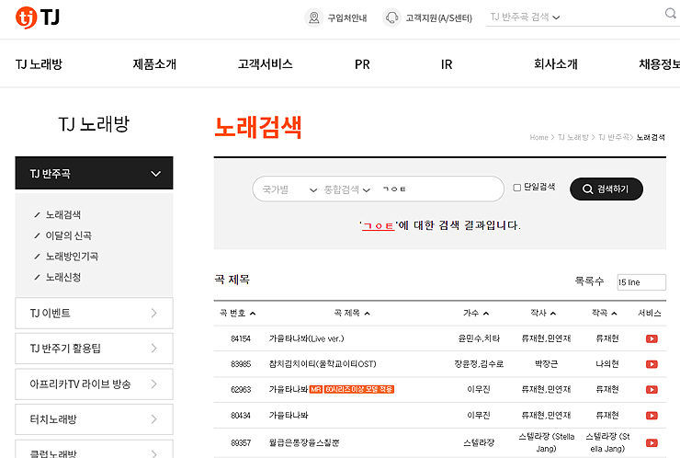Screen dimensions: 680x458
Task: Open the PR main menu
Action: point(362,64)
